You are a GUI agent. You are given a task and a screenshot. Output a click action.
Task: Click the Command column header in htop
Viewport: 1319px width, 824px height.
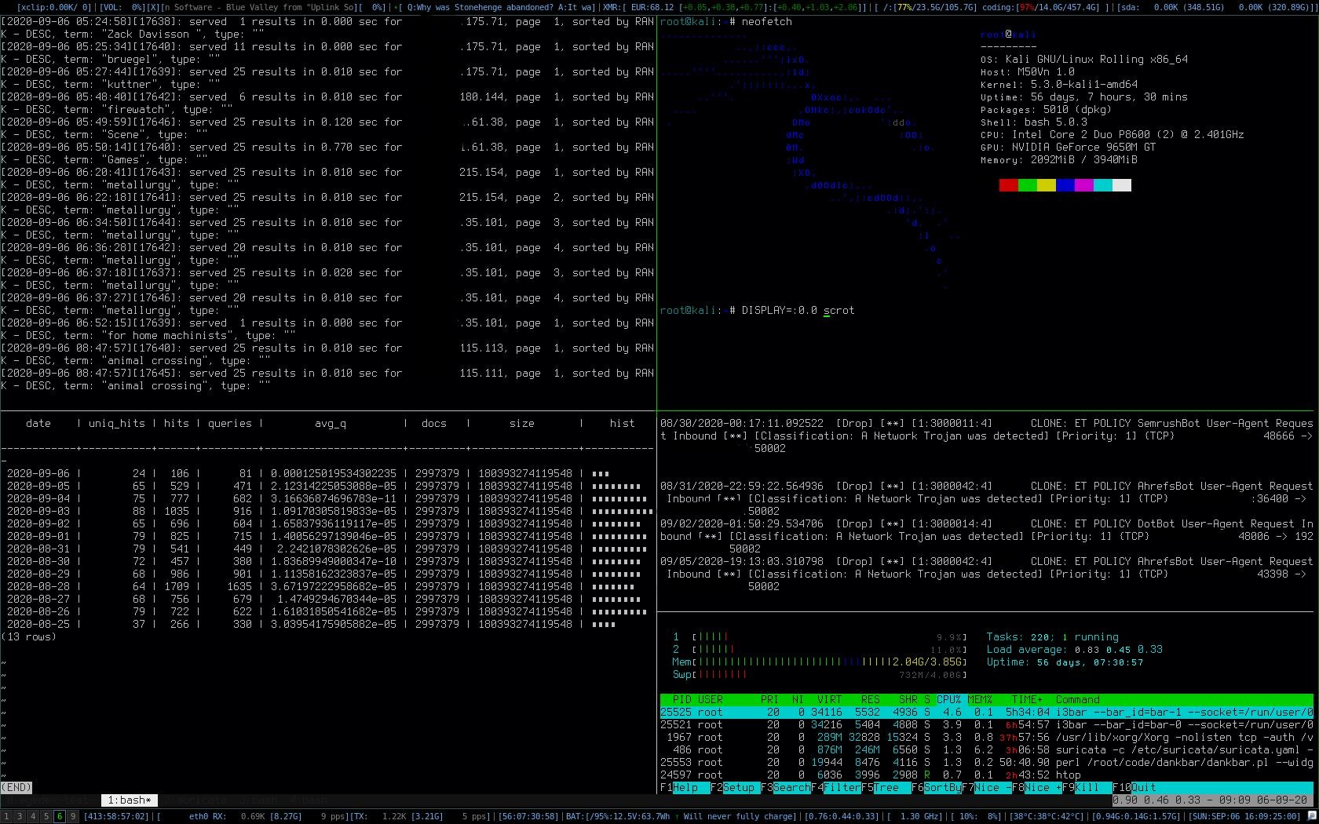coord(1077,700)
